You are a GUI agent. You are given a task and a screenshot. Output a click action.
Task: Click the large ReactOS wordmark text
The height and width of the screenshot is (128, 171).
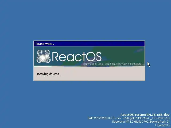[77, 57]
